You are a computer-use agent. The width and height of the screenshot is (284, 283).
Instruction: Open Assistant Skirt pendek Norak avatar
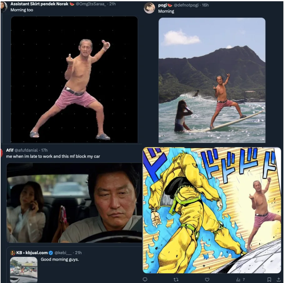pyautogui.click(x=4, y=6)
